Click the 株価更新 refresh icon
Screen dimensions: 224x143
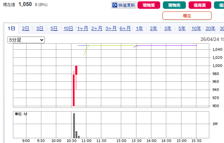pos(115,5)
